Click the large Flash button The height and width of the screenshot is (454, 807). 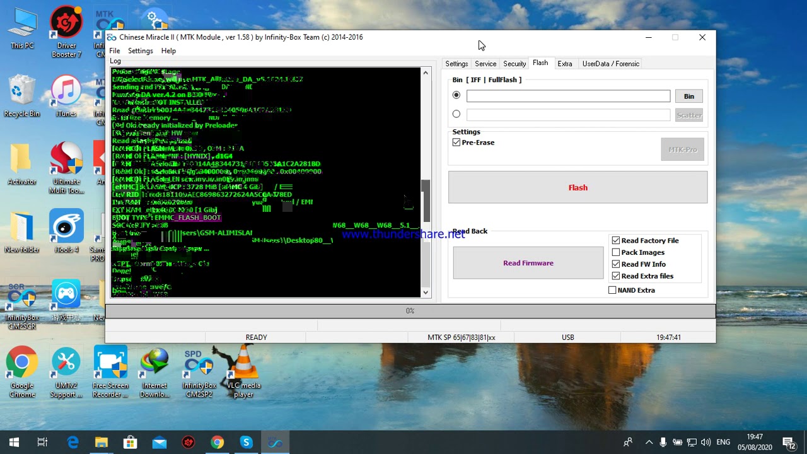click(x=578, y=187)
